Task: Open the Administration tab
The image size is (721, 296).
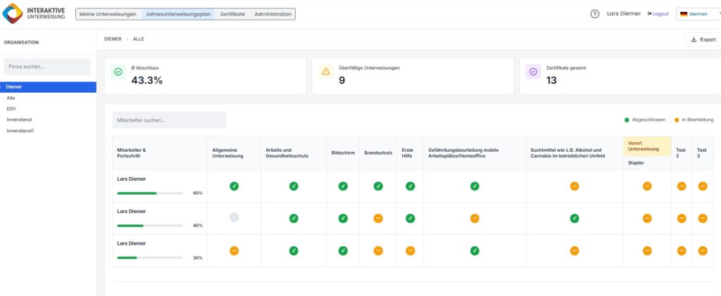Action: [272, 14]
